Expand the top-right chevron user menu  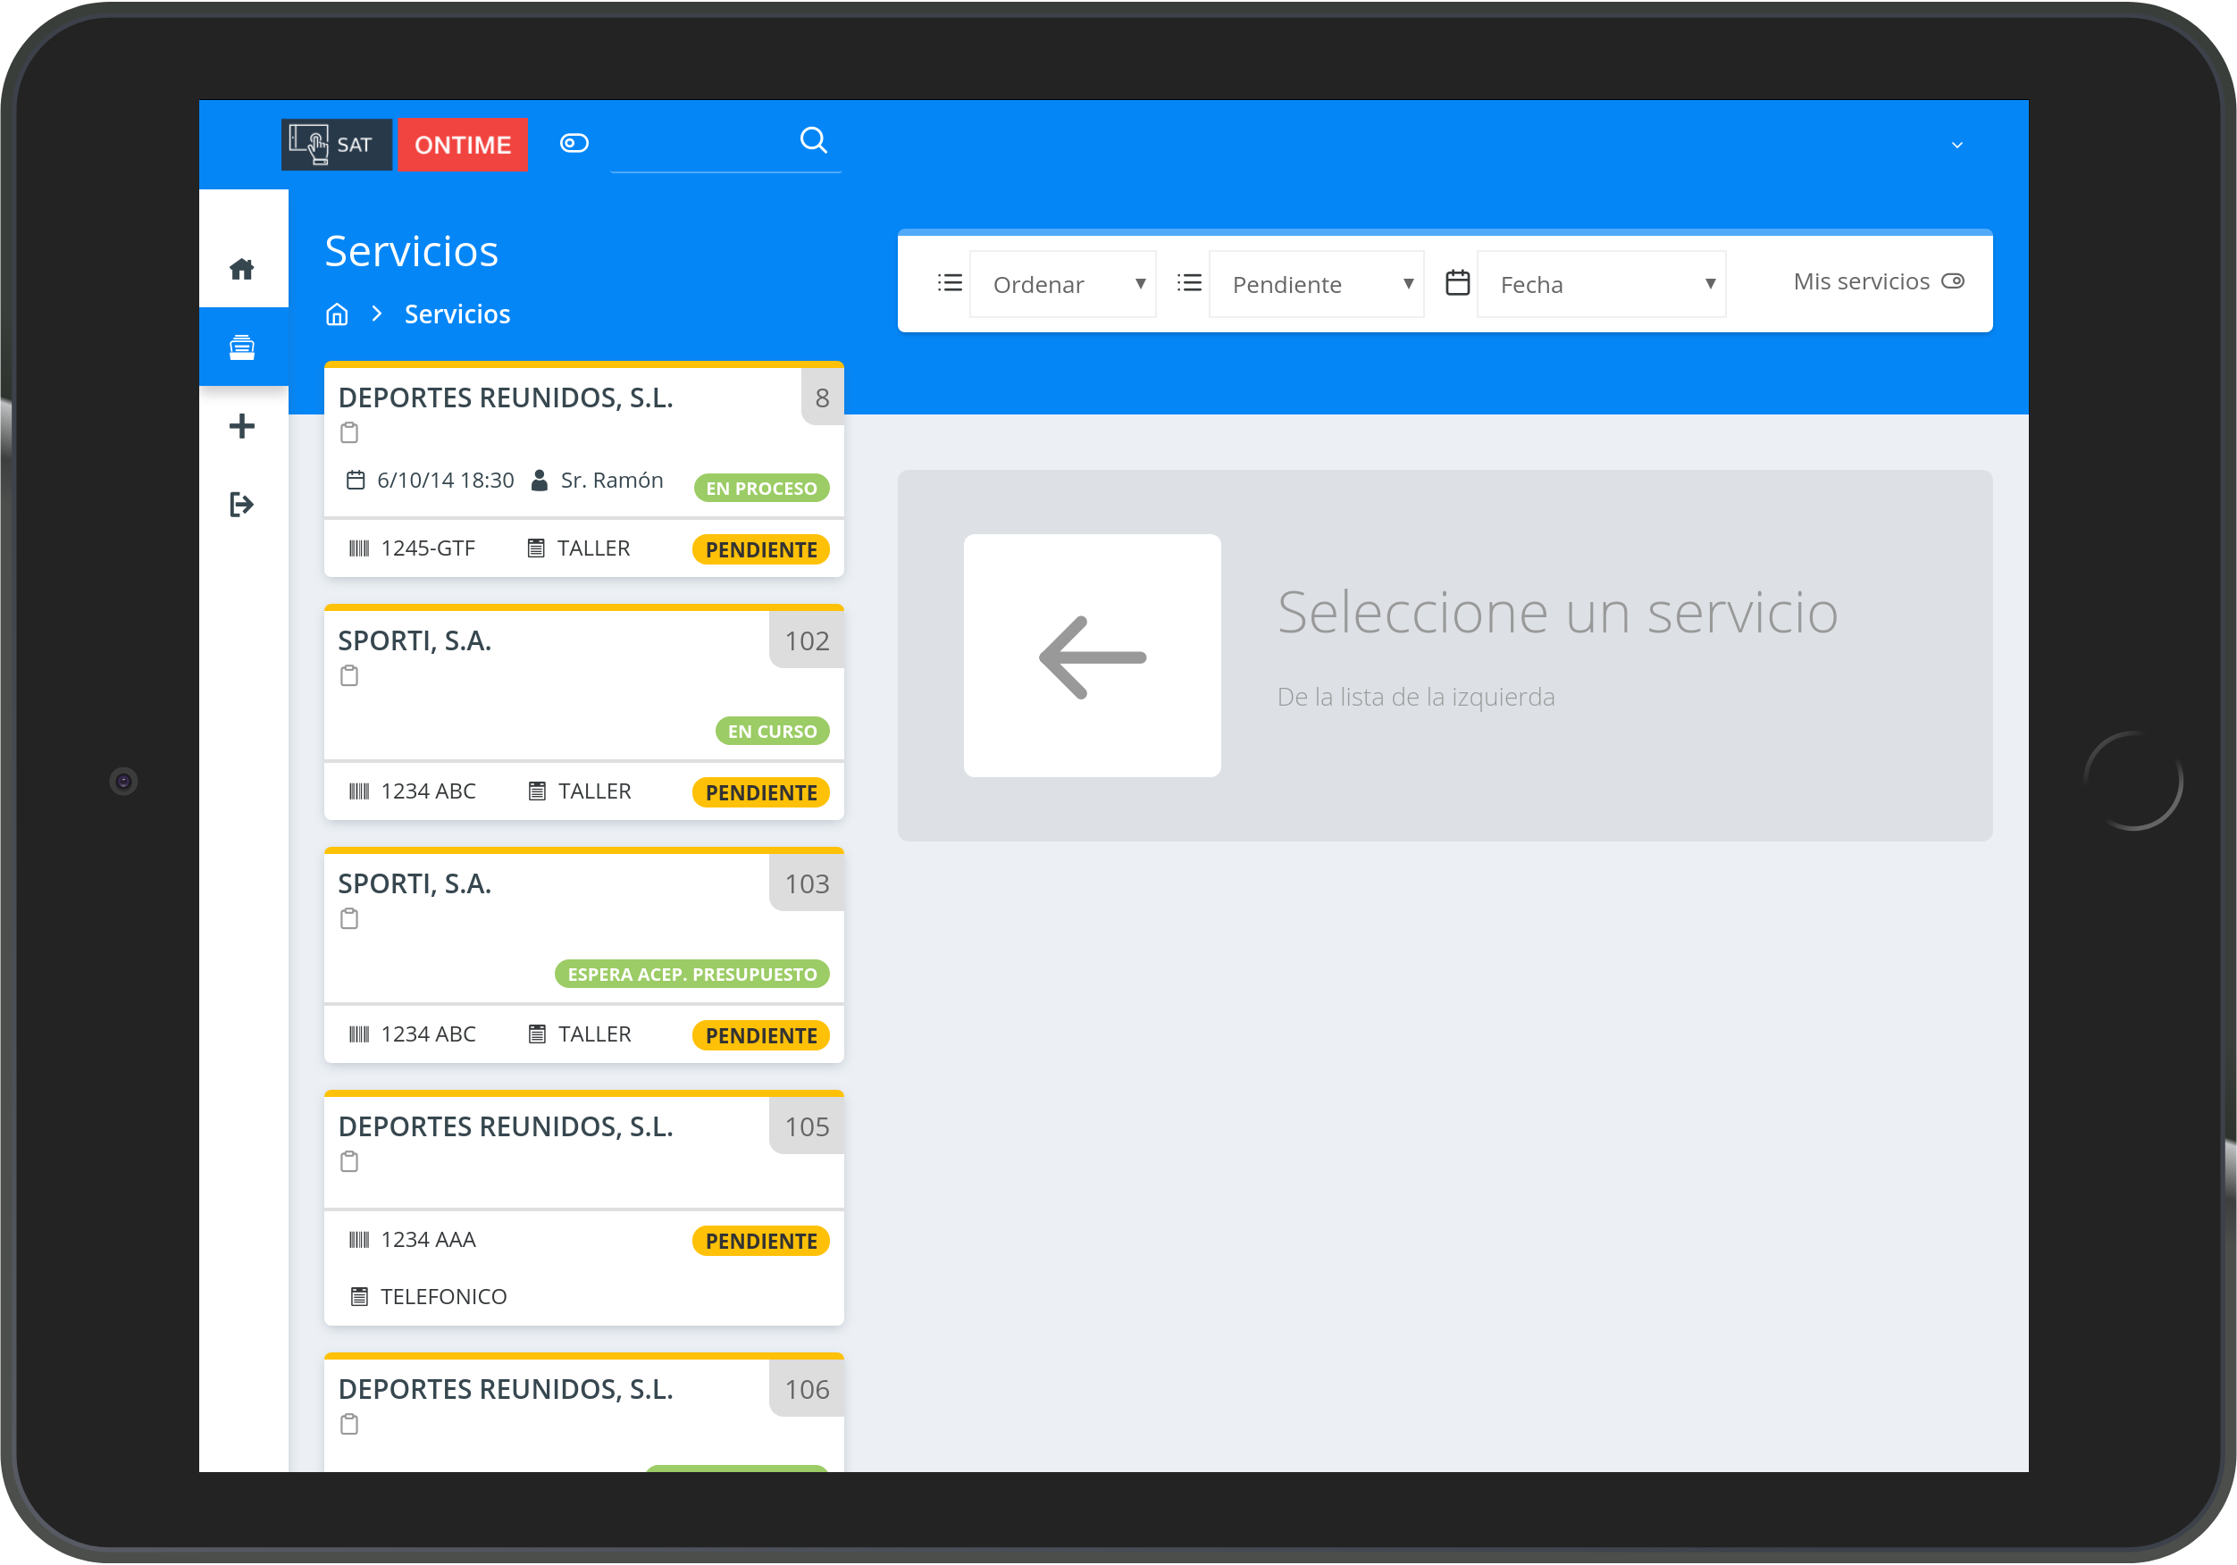1956,146
